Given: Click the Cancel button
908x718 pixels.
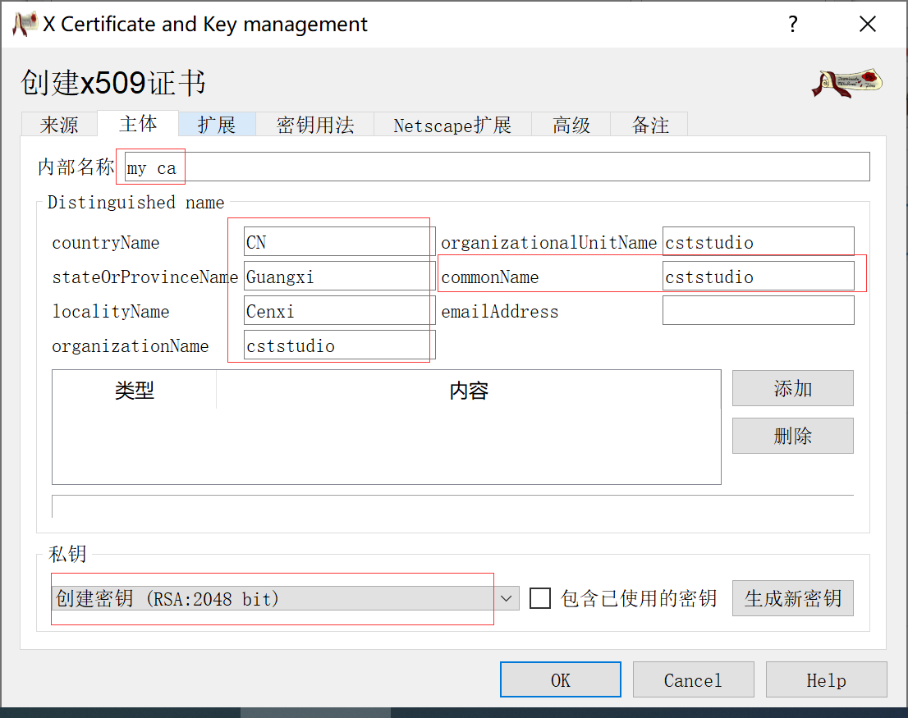Looking at the screenshot, I should click(x=693, y=679).
